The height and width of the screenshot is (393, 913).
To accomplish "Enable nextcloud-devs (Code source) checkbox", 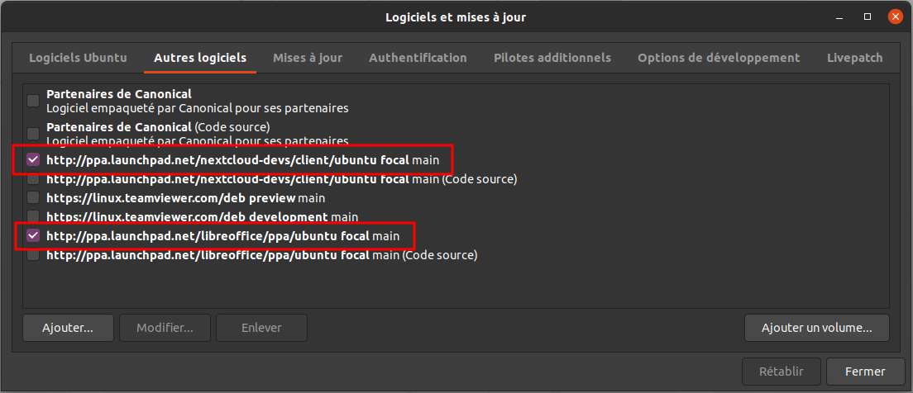I will 33,179.
